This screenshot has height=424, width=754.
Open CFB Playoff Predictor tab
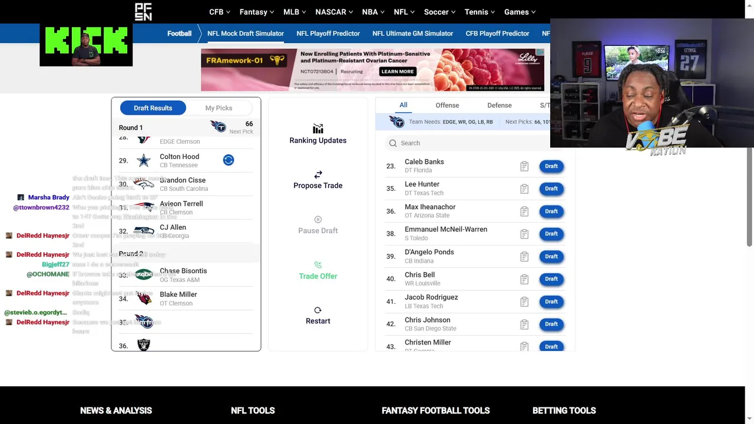[x=498, y=34]
